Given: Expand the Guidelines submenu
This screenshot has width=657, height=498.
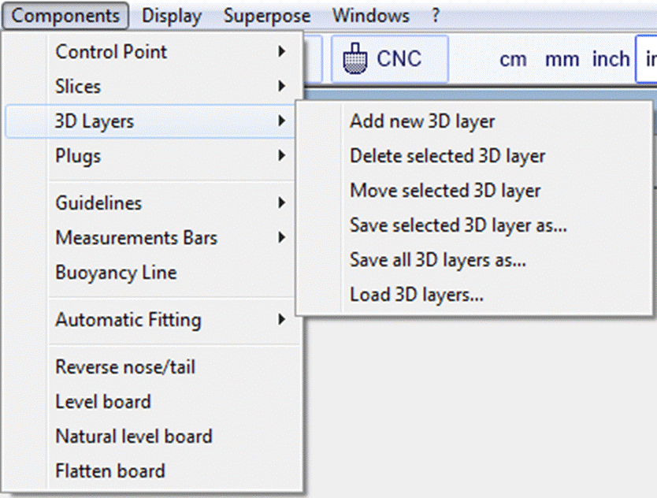Looking at the screenshot, I should (98, 203).
